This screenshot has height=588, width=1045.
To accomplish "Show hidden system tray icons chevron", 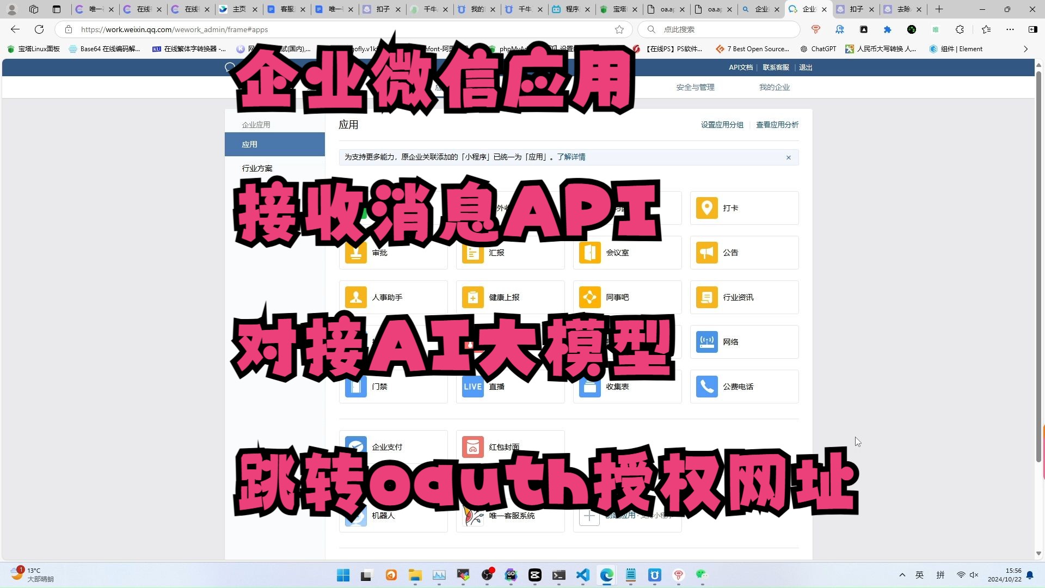I will [902, 575].
